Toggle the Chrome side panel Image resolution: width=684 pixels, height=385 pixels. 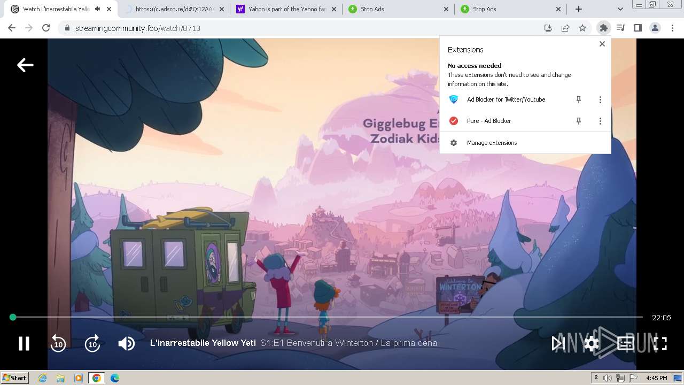(x=638, y=28)
